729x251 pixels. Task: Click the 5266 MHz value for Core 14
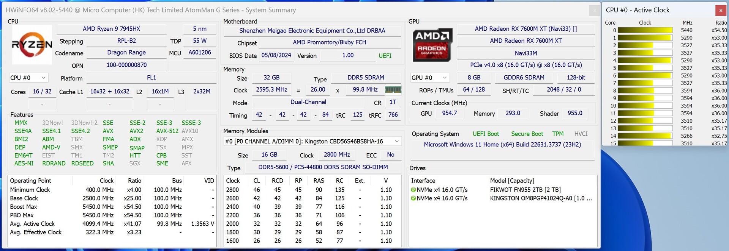(686, 136)
